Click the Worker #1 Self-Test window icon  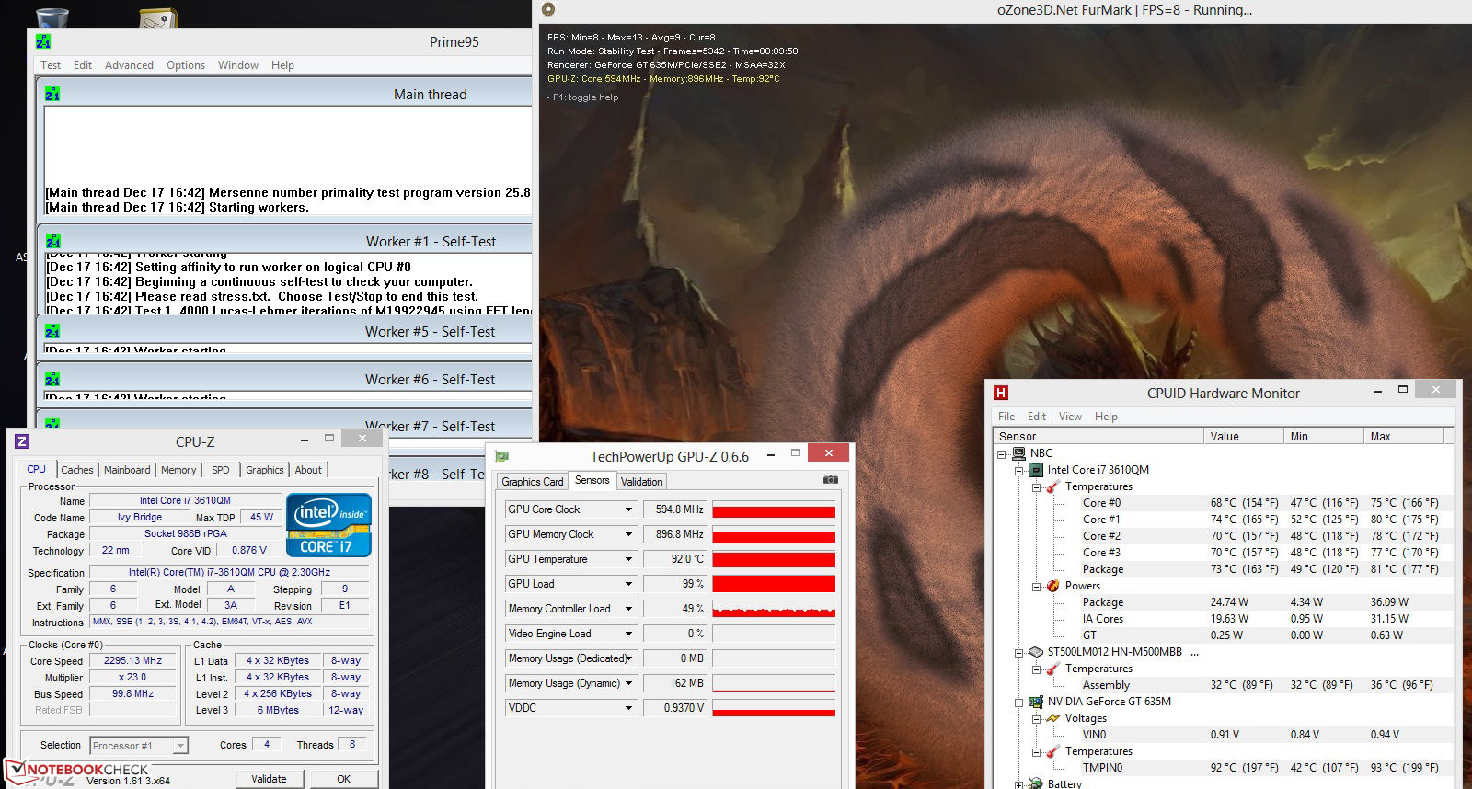pos(53,241)
